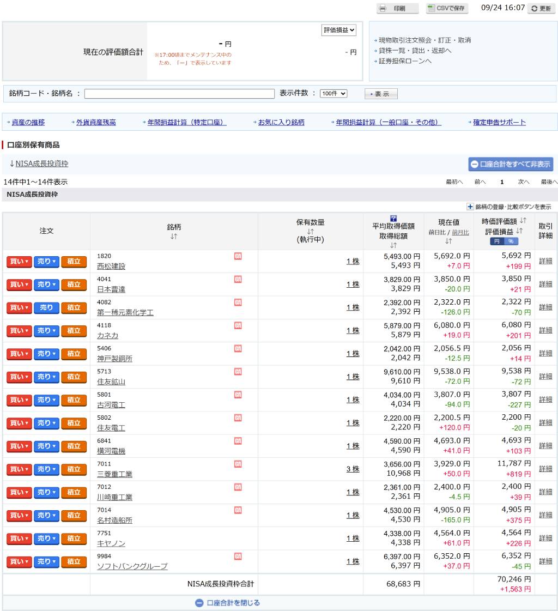Open the 神戸製鋼所 stock link
558x611 pixels.
pos(114,359)
